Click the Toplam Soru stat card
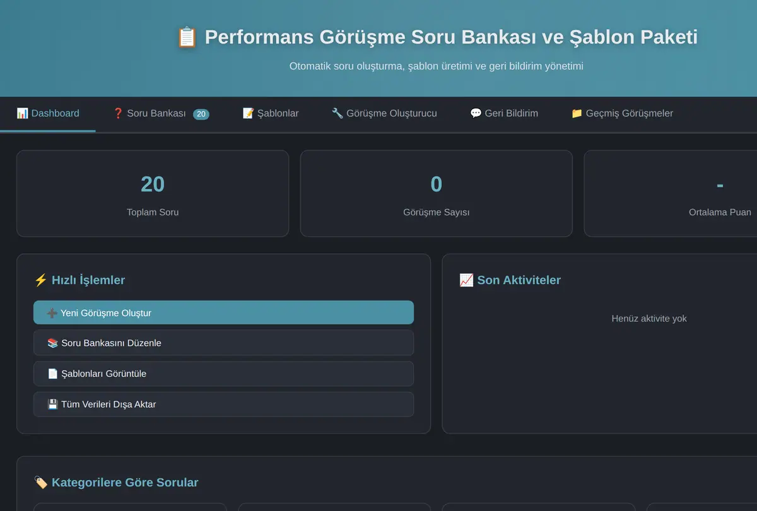 point(153,193)
